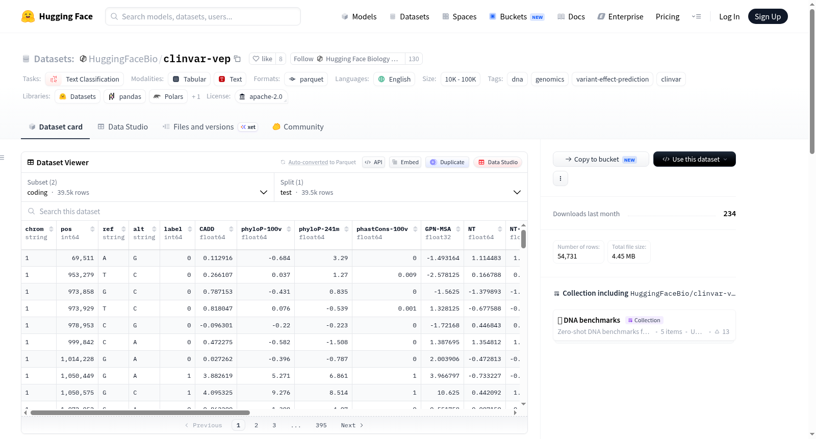Click the Hugging Face logo icon
Screen dimensions: 816x439
click(28, 16)
